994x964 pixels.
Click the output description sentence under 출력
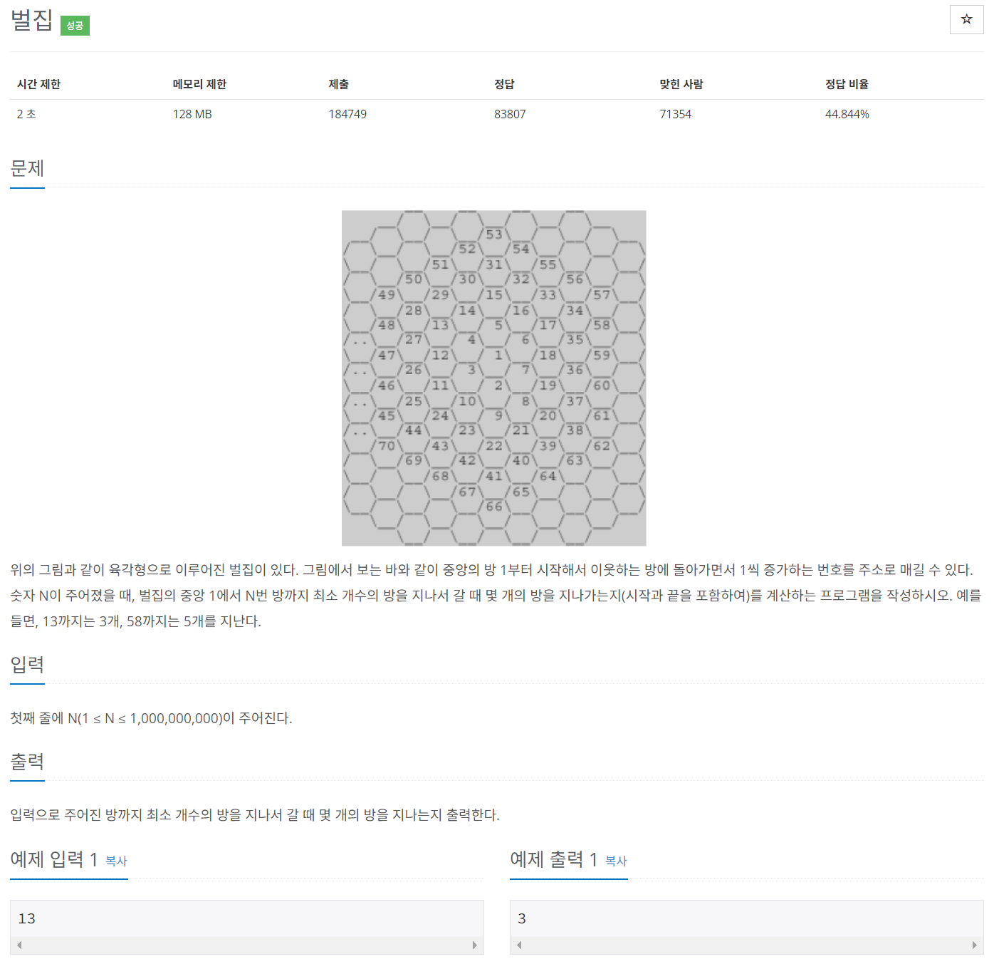[255, 815]
